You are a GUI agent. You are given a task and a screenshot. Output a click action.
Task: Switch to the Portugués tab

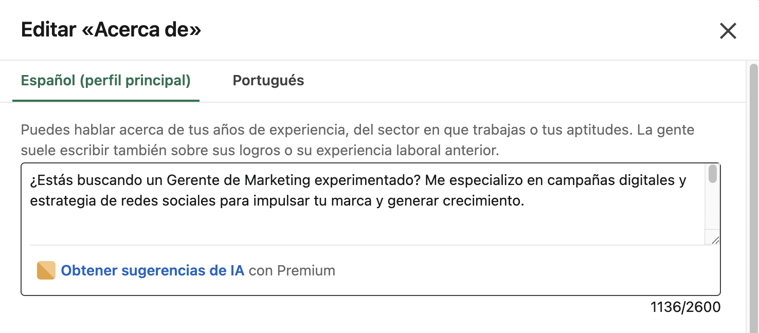[268, 81]
